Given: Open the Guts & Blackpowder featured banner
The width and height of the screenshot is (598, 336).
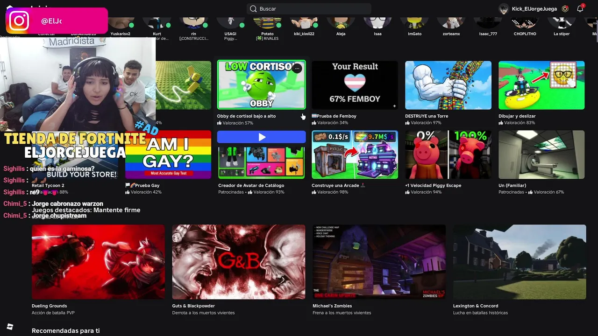Looking at the screenshot, I should click(x=239, y=262).
